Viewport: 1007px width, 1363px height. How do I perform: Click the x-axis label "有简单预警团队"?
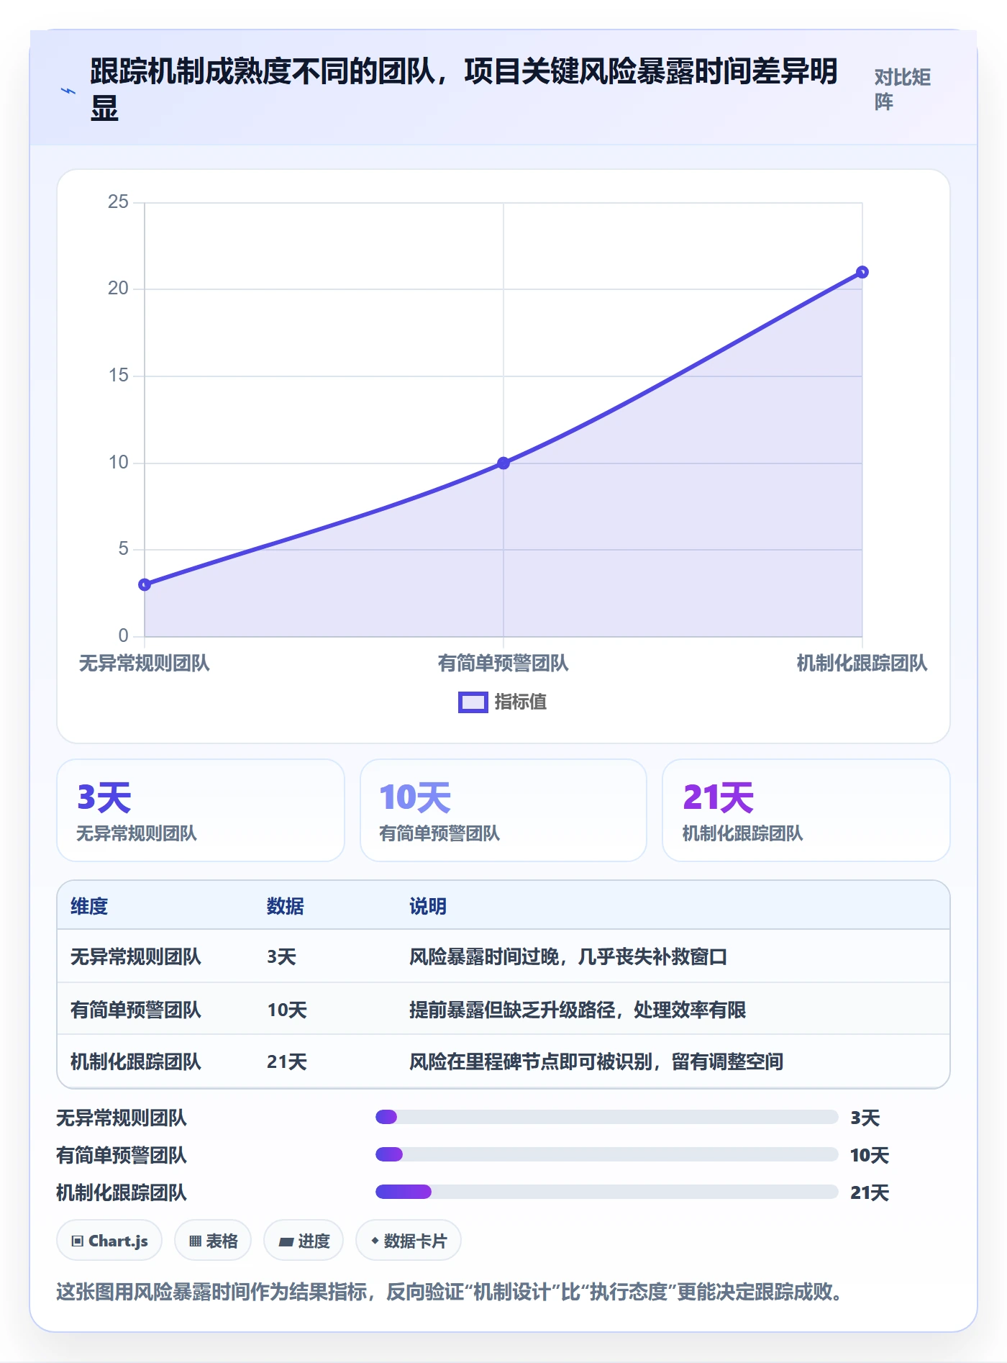click(x=503, y=663)
